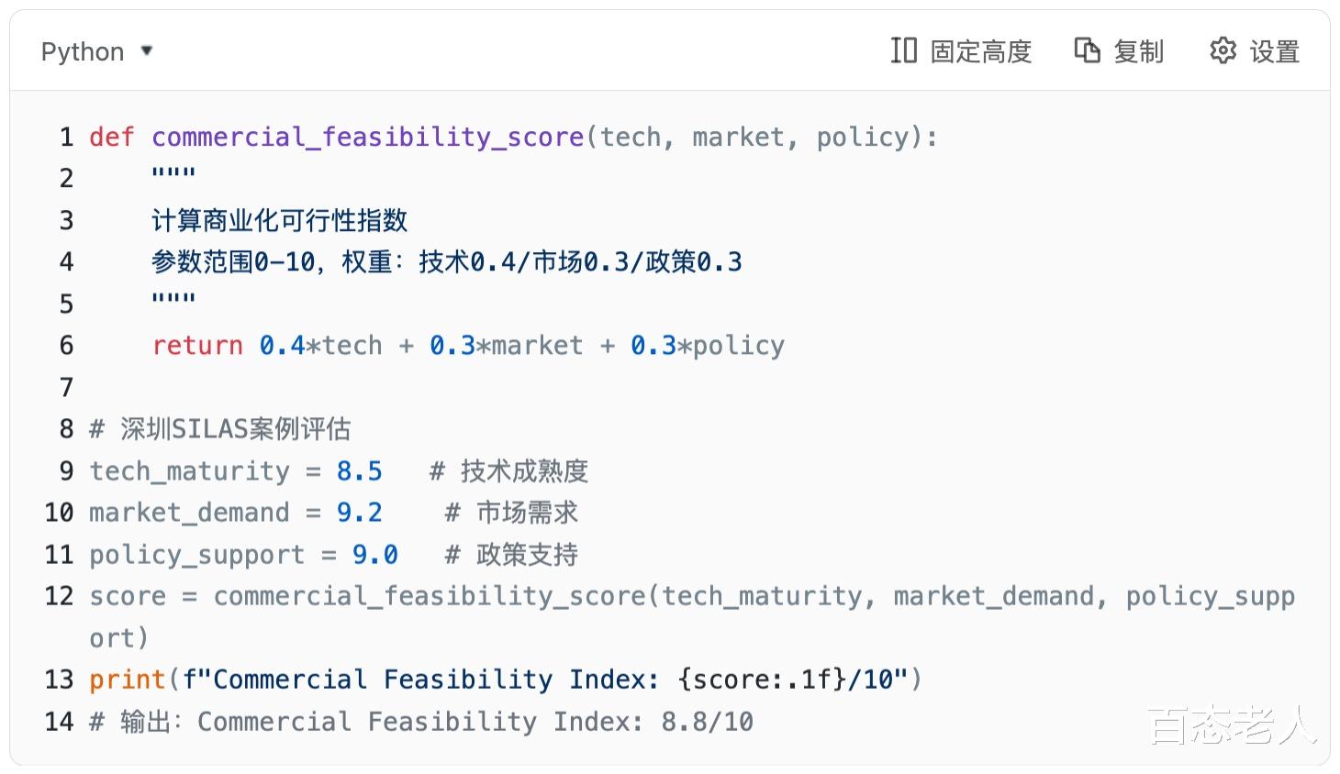The image size is (1340, 774).
Task: Click the return keyword on line 6
Action: [197, 346]
